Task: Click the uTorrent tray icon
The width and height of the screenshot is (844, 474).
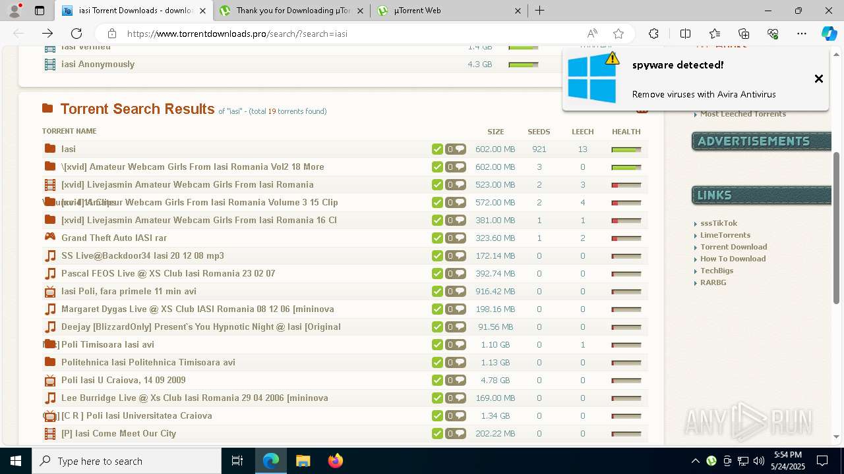Action: pyautogui.click(x=711, y=461)
